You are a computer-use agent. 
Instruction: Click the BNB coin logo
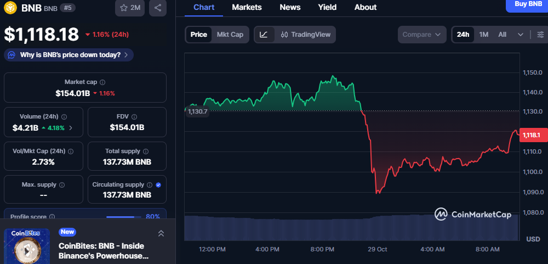[11, 8]
